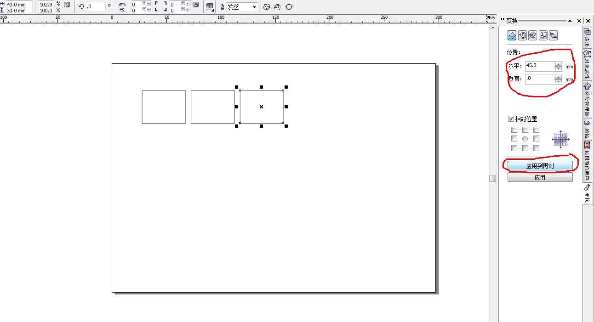Click the 水平 position stepper arrows
The width and height of the screenshot is (594, 322).
558,66
